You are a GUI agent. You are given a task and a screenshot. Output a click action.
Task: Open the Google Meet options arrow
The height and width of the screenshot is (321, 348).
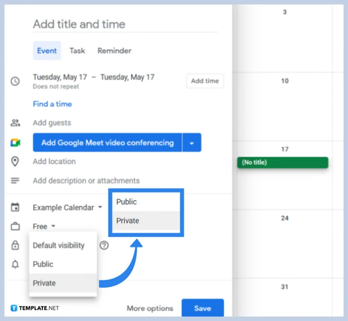[x=192, y=143]
